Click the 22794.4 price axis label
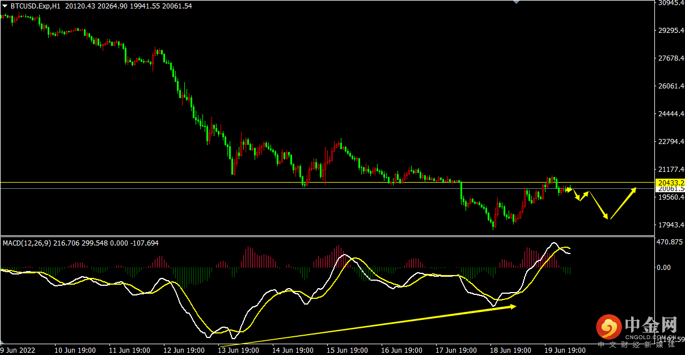 click(x=671, y=142)
